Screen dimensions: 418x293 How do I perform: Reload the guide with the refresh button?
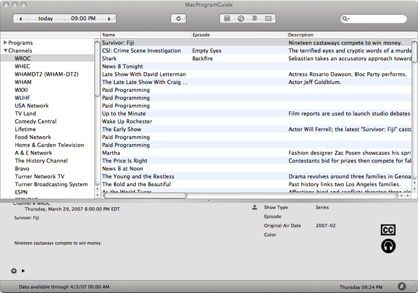(179, 19)
